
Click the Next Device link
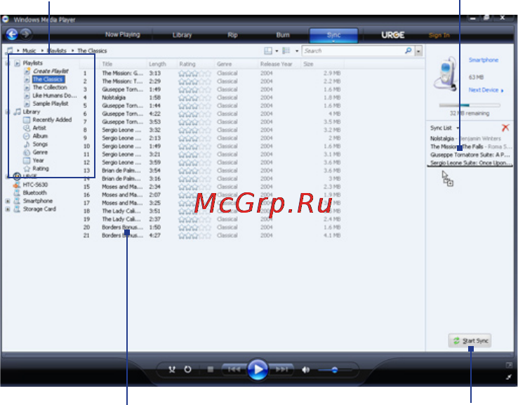(x=486, y=90)
